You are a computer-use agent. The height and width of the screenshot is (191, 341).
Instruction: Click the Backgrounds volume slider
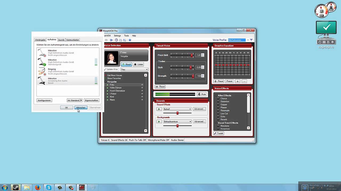pyautogui.click(x=177, y=126)
